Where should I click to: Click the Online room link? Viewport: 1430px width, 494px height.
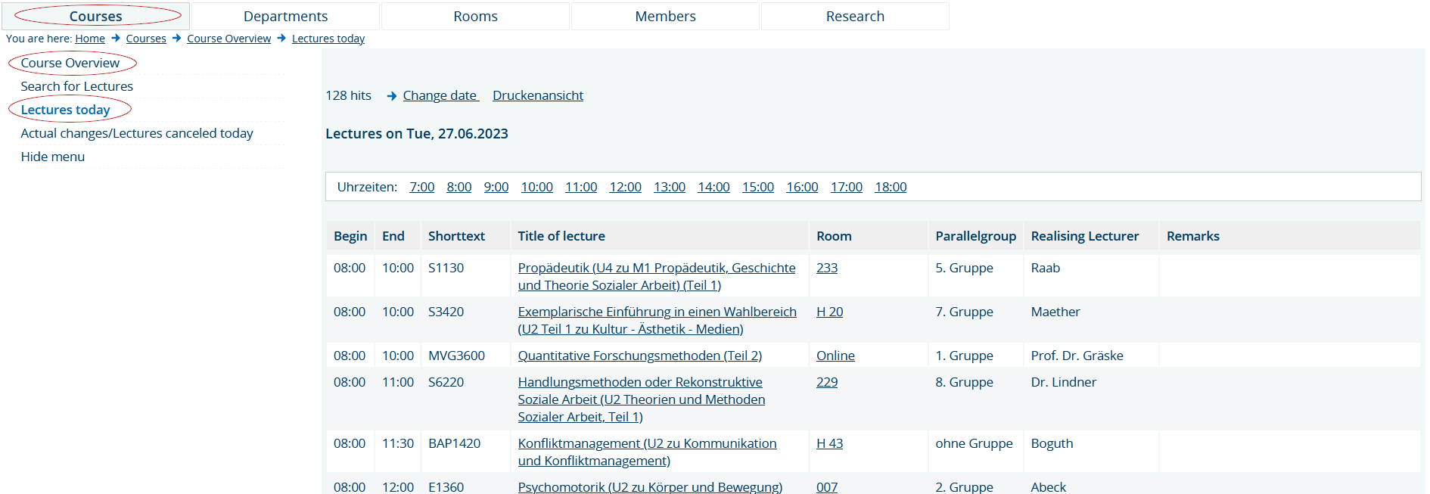click(x=835, y=356)
